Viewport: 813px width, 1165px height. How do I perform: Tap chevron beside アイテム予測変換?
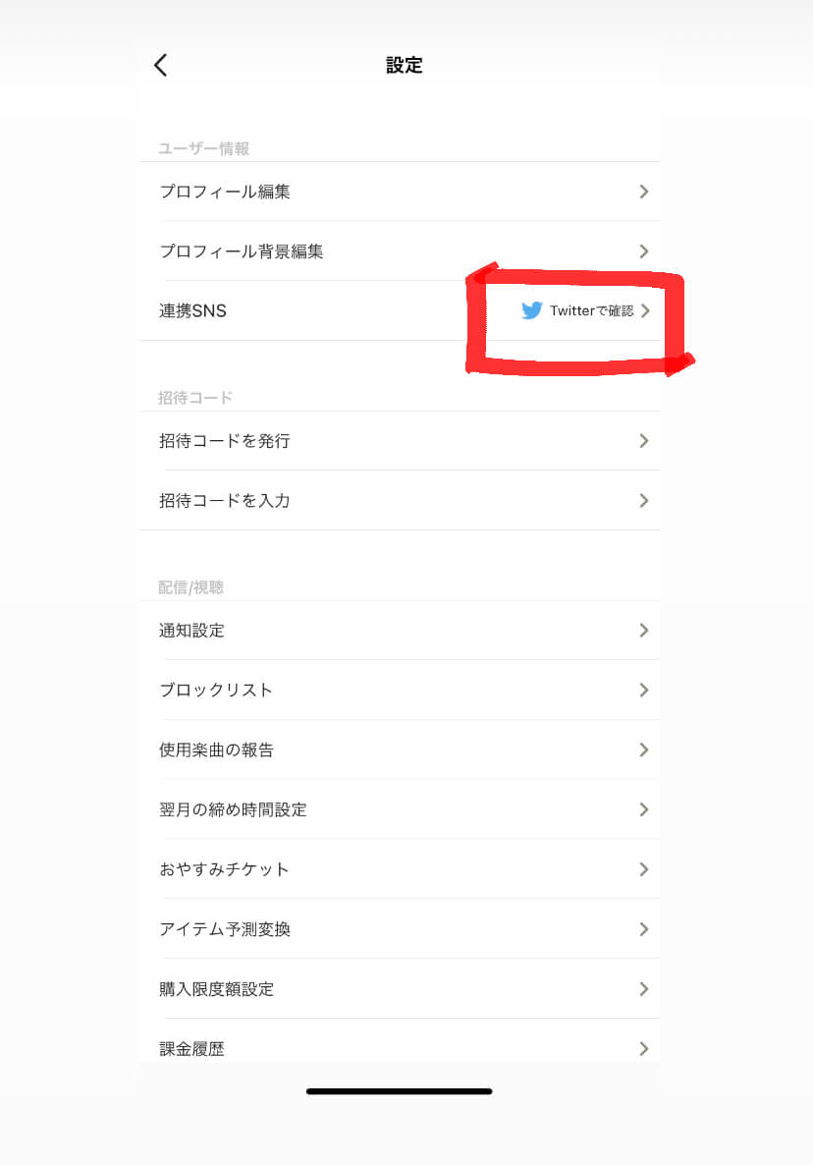pos(644,929)
